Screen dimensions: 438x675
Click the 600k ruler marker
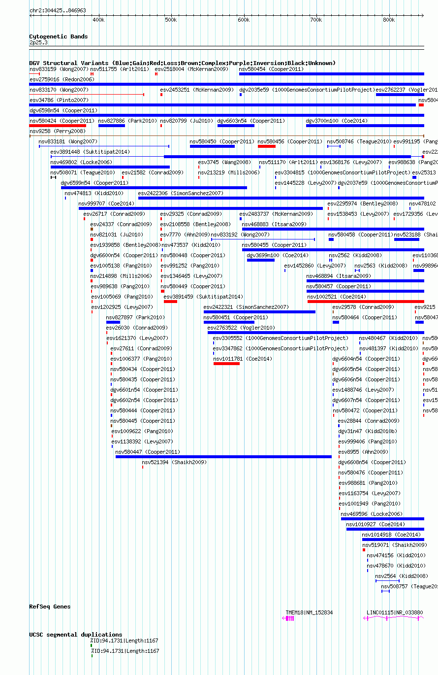pyautogui.click(x=244, y=20)
